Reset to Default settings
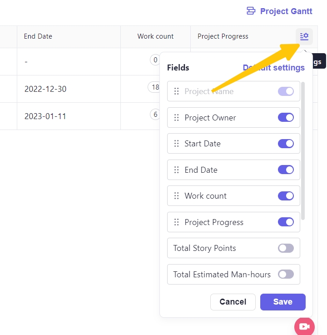This screenshot has width=327, height=335. pyautogui.click(x=273, y=68)
